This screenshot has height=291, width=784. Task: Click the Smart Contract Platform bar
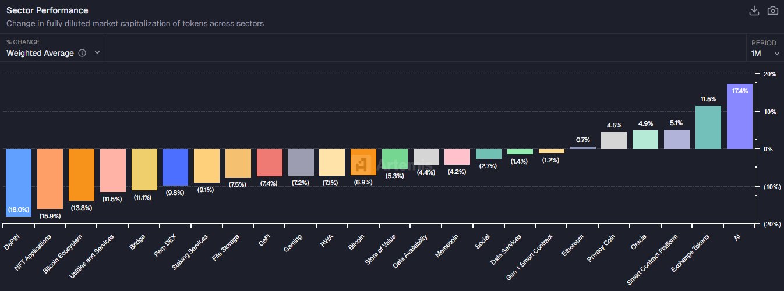pyautogui.click(x=677, y=139)
